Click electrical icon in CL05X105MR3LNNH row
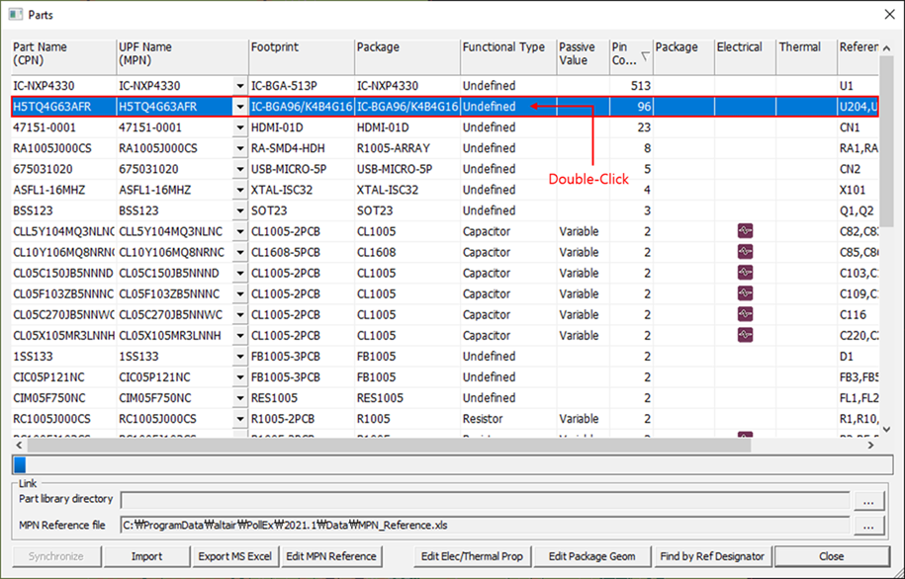This screenshot has width=905, height=579. pos(745,335)
